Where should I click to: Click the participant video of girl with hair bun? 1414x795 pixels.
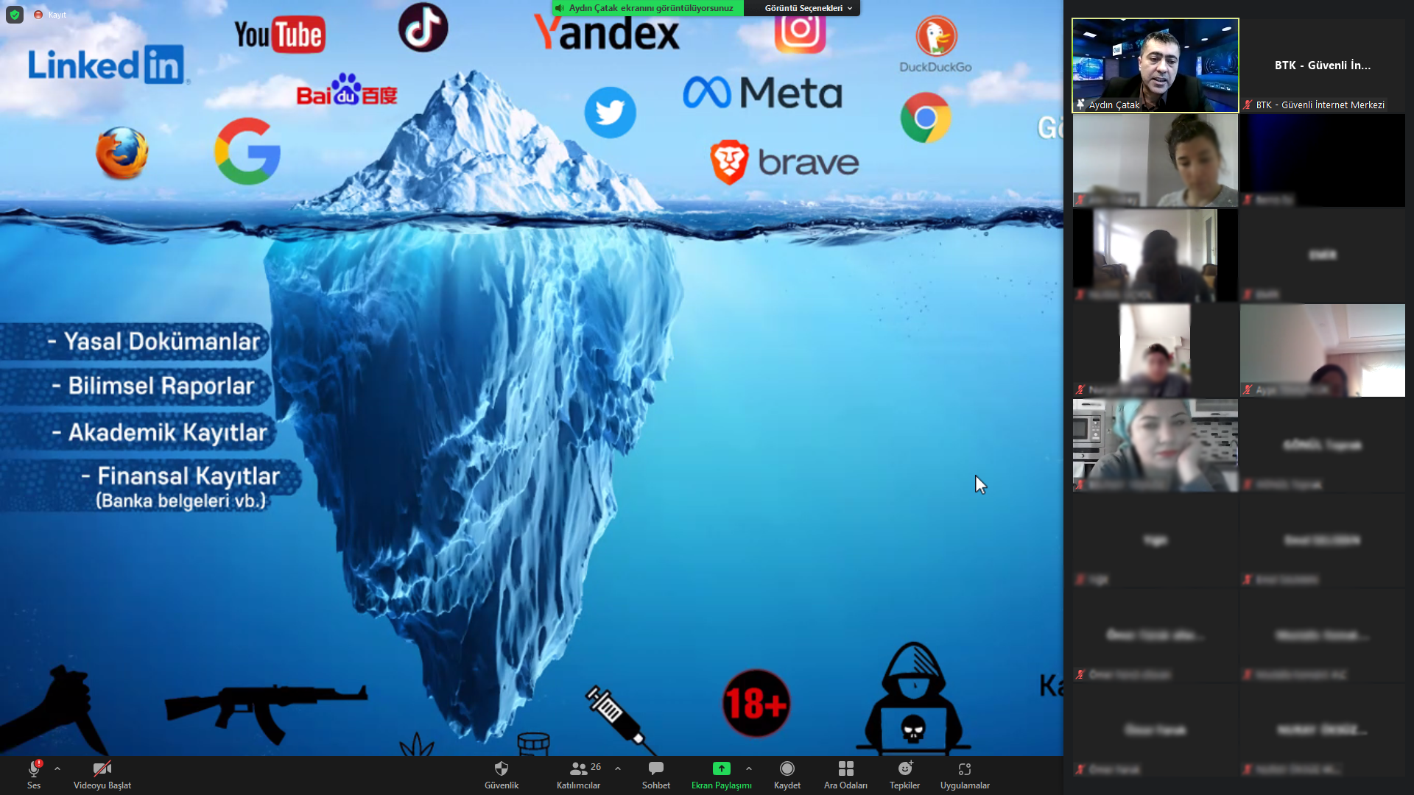[x=1156, y=160]
